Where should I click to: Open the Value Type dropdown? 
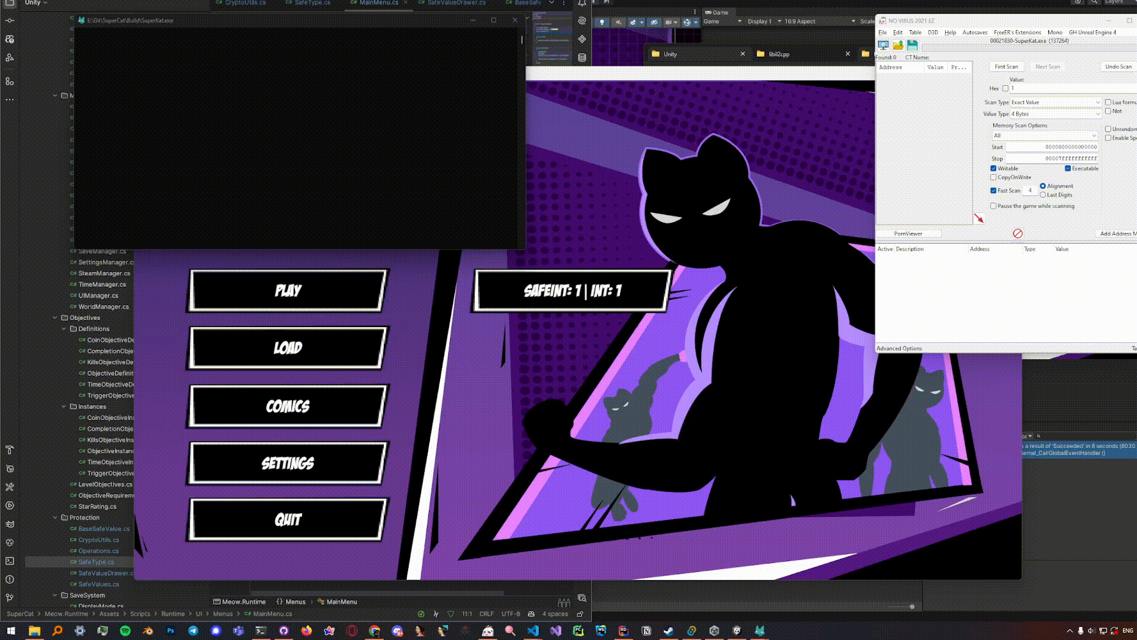click(1055, 114)
